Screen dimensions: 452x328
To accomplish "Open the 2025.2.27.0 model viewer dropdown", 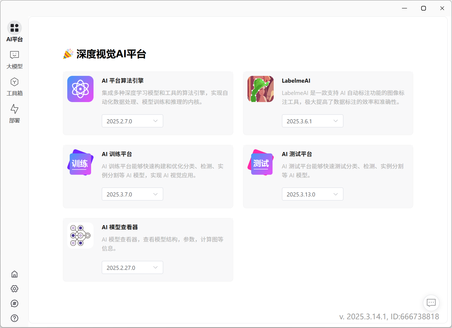I will click(132, 267).
